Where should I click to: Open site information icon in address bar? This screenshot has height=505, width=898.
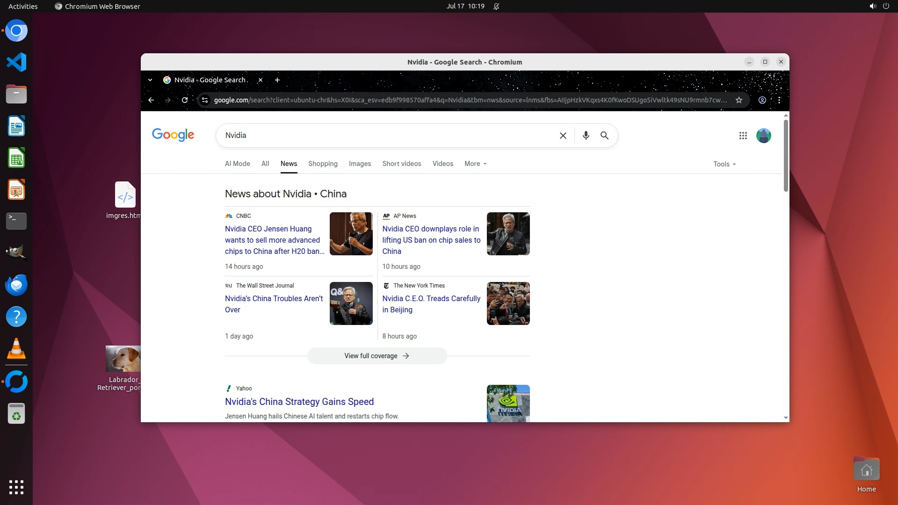click(204, 100)
